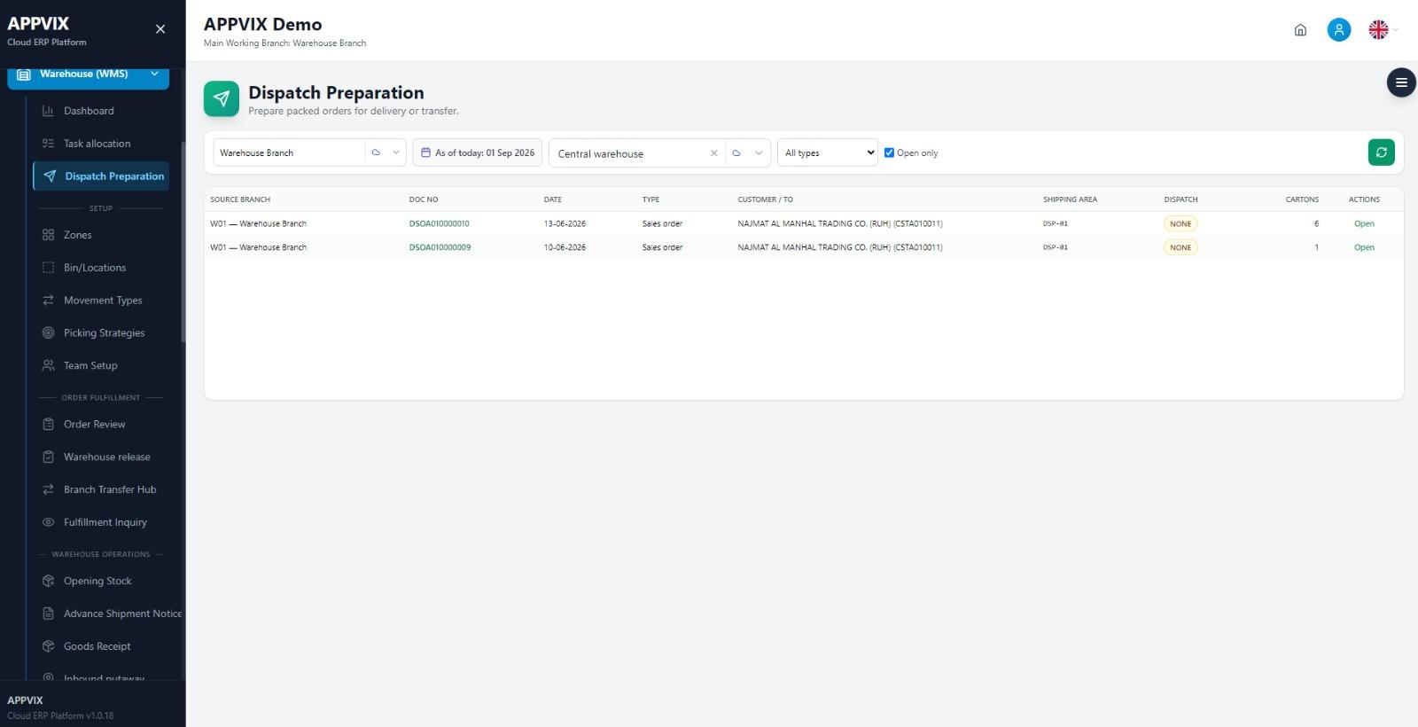Click Open action for order DSOA010000010
Screen dimensions: 1418x727
coord(1364,223)
